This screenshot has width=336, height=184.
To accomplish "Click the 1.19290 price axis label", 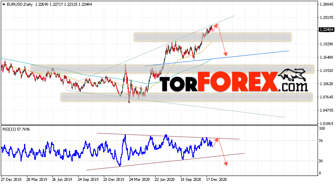I will [326, 44].
